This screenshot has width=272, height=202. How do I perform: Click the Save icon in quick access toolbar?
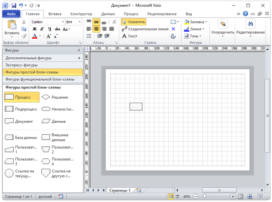tap(14, 5)
